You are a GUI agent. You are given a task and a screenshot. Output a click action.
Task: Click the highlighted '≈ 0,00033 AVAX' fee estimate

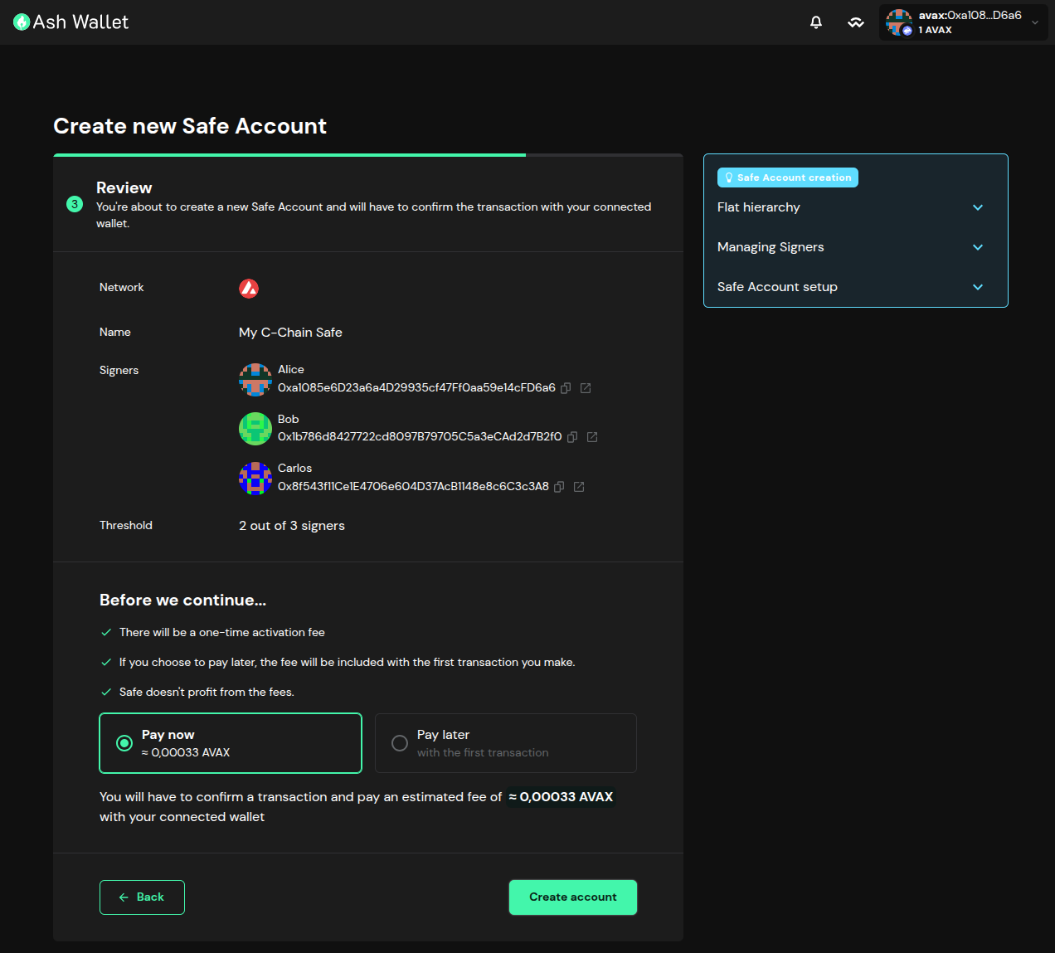coord(562,797)
